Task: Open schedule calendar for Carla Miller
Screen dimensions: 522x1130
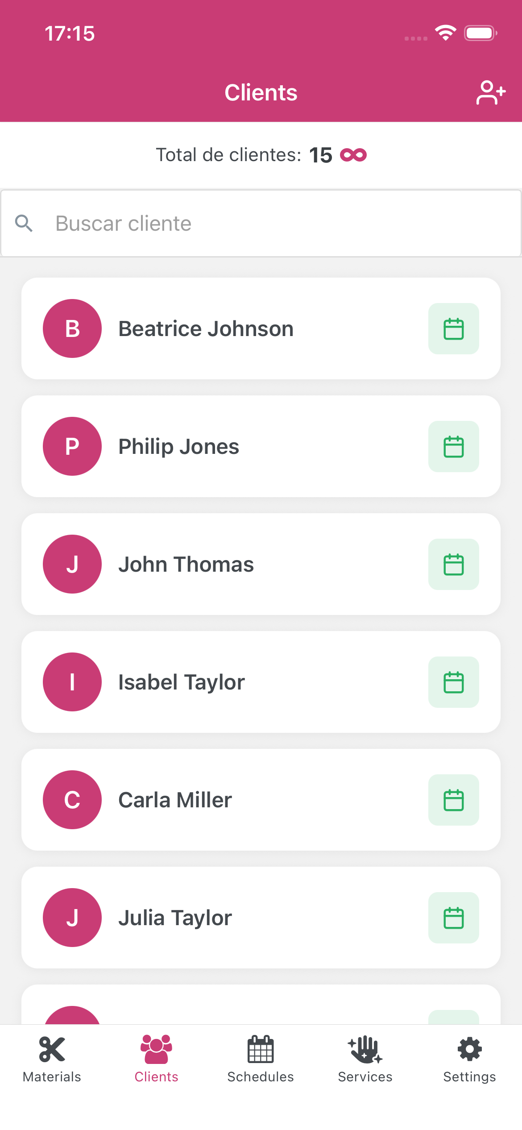Action: click(x=453, y=800)
